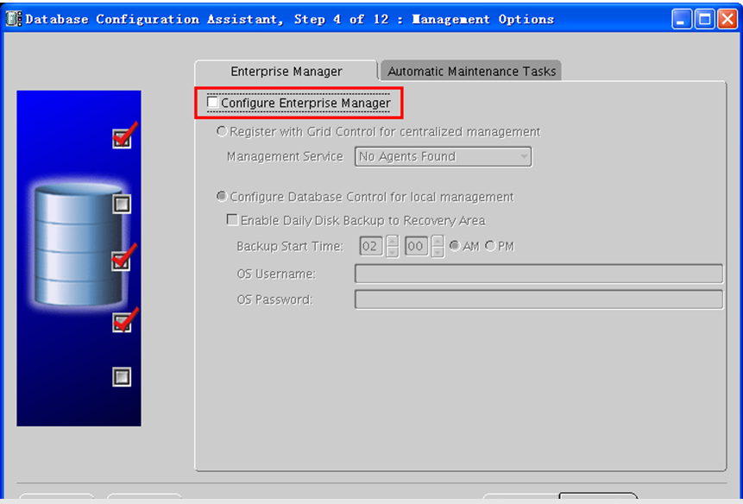Screen dimensions: 743x504
Task: Click the OS Password input field
Action: click(x=538, y=299)
